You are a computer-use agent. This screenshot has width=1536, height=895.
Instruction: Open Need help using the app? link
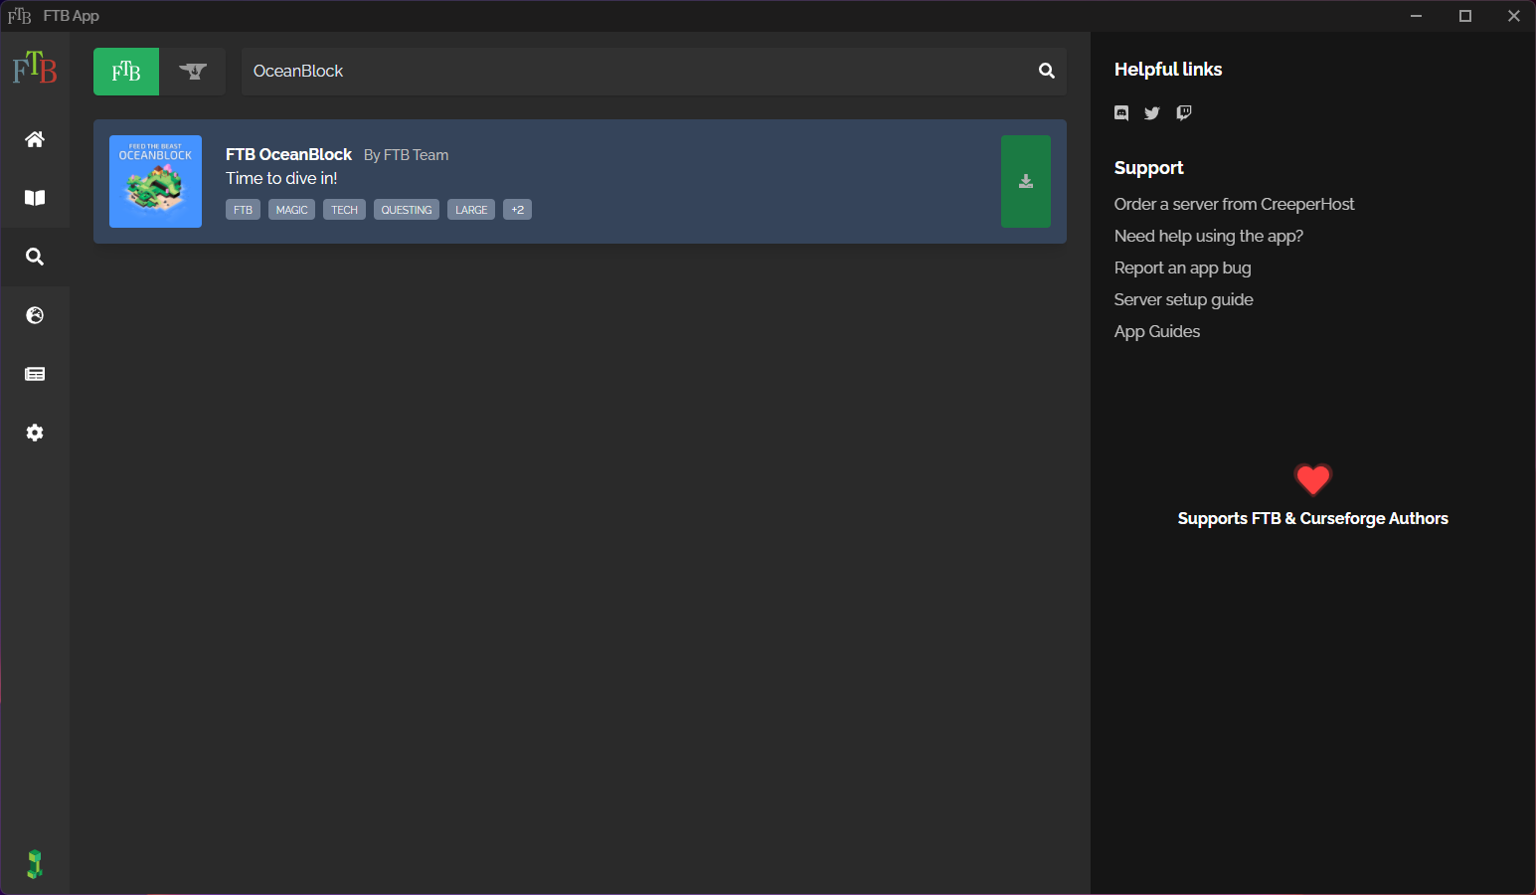(x=1209, y=236)
